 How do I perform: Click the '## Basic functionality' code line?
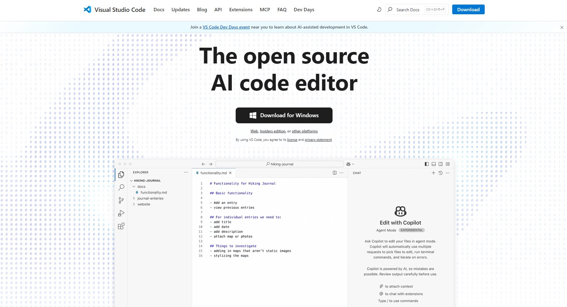point(231,193)
